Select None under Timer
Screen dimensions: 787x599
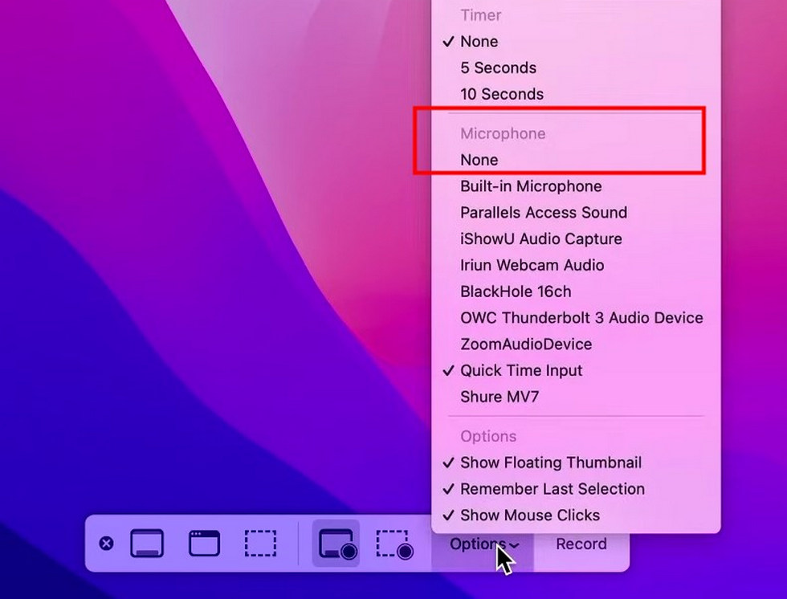pos(479,41)
